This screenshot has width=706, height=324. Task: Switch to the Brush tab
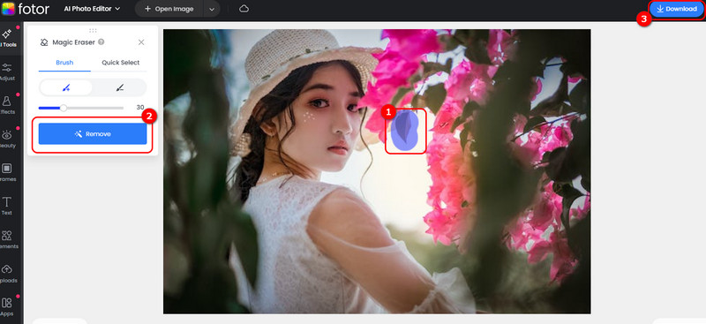64,63
